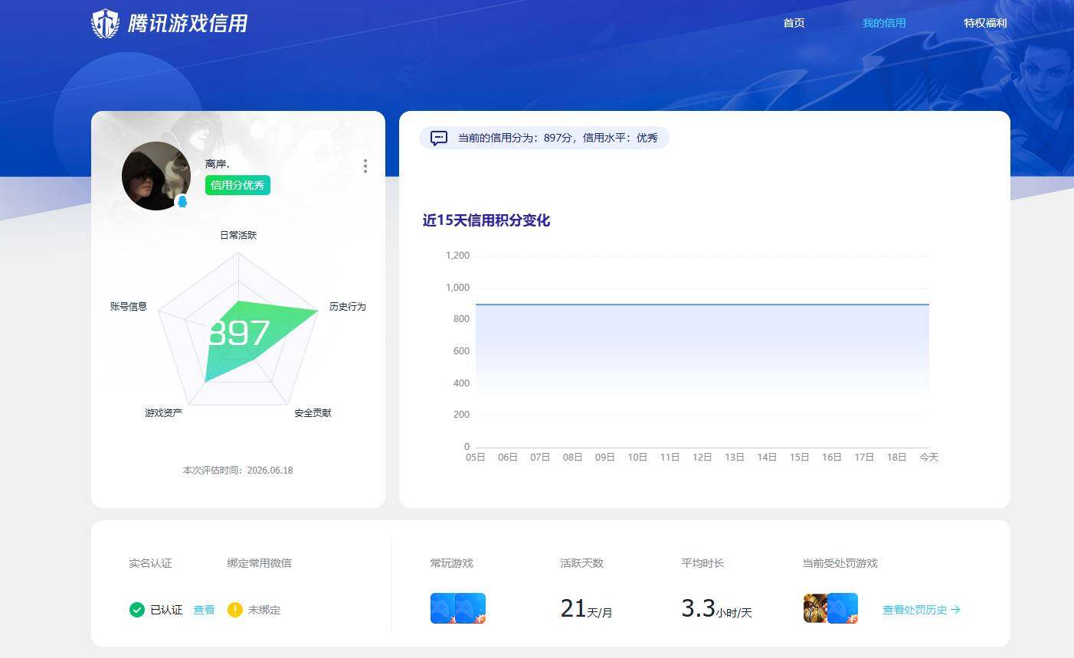Click the yellow warning icon next to 未绑定
Viewport: 1074px width, 658px height.
click(x=235, y=610)
